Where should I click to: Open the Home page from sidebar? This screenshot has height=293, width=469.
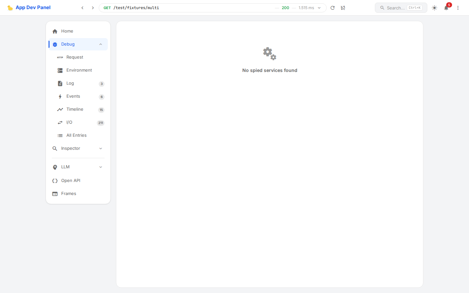coord(67,31)
